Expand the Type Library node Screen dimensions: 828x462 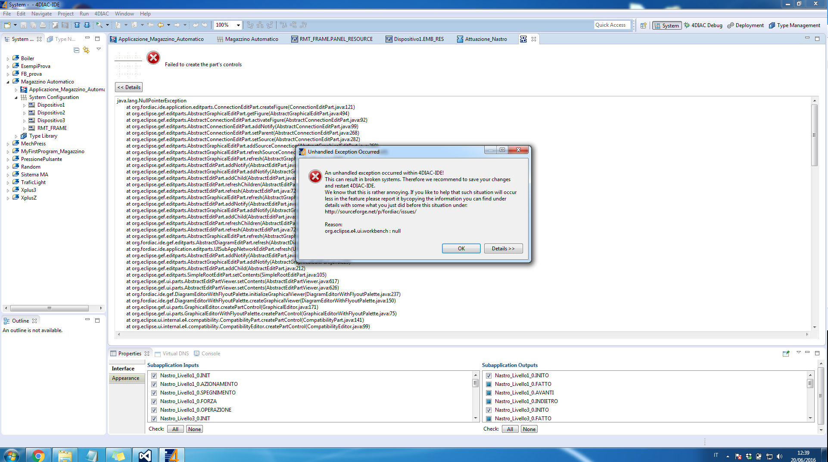(16, 136)
